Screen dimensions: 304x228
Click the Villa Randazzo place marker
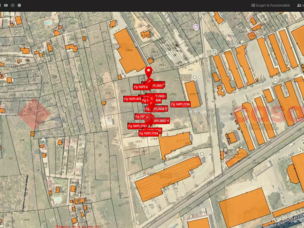(x=196, y=27)
